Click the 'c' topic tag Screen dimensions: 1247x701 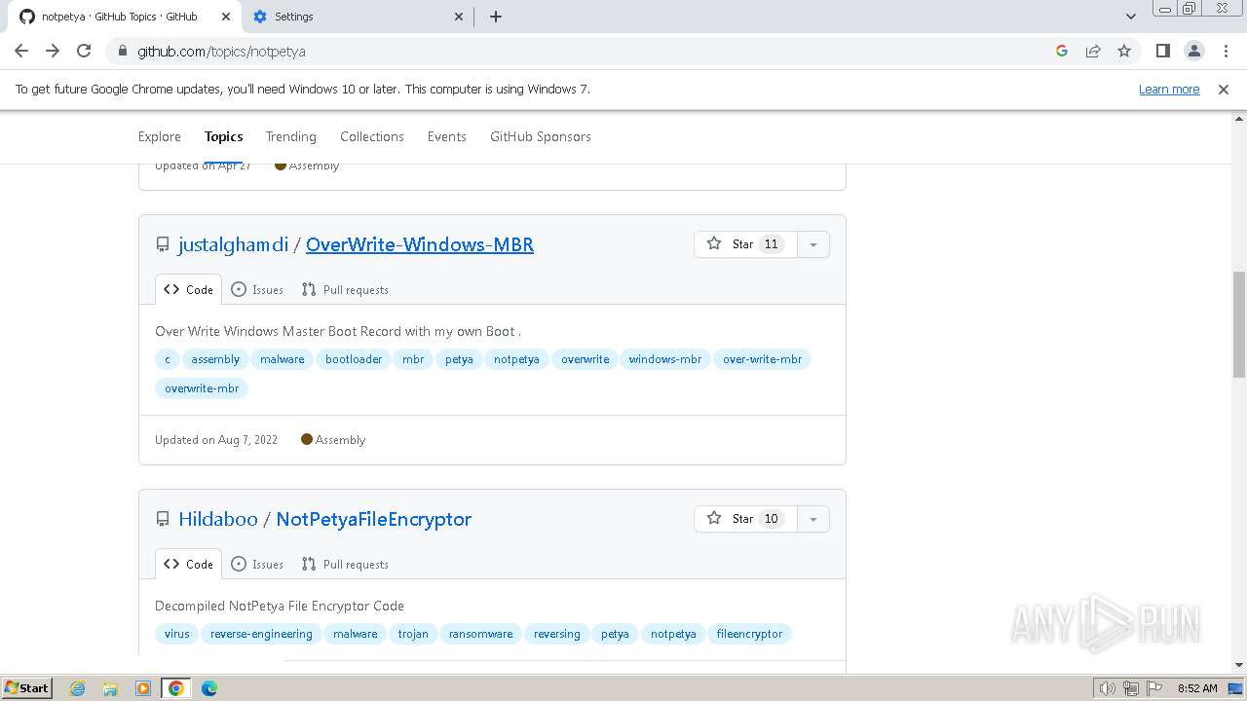[x=167, y=359]
